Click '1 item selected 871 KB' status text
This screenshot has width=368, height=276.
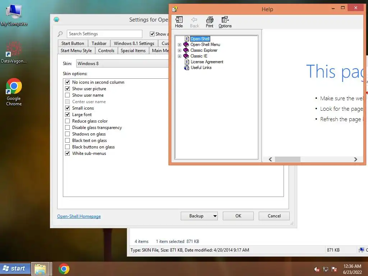coord(178,241)
